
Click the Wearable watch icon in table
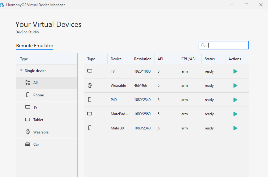coord(90,85)
